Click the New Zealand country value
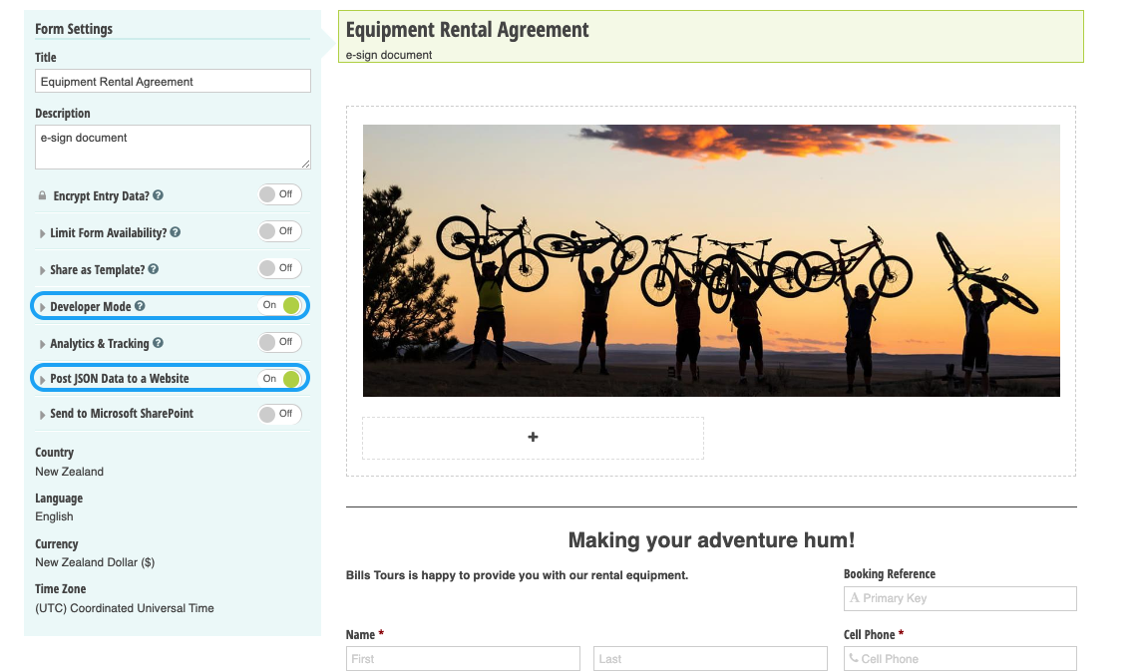Screen dimensions: 1136x671 coord(70,472)
